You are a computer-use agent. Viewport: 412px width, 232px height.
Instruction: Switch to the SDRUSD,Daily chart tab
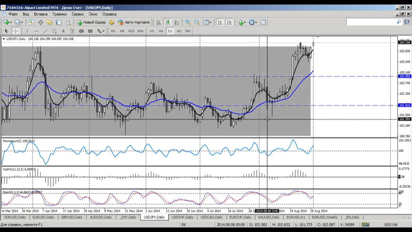pyautogui.click(x=15, y=217)
